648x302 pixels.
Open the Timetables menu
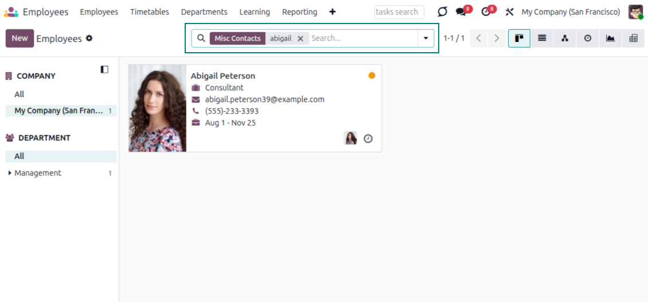(149, 12)
